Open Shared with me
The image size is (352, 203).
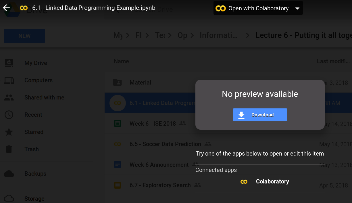(44, 97)
